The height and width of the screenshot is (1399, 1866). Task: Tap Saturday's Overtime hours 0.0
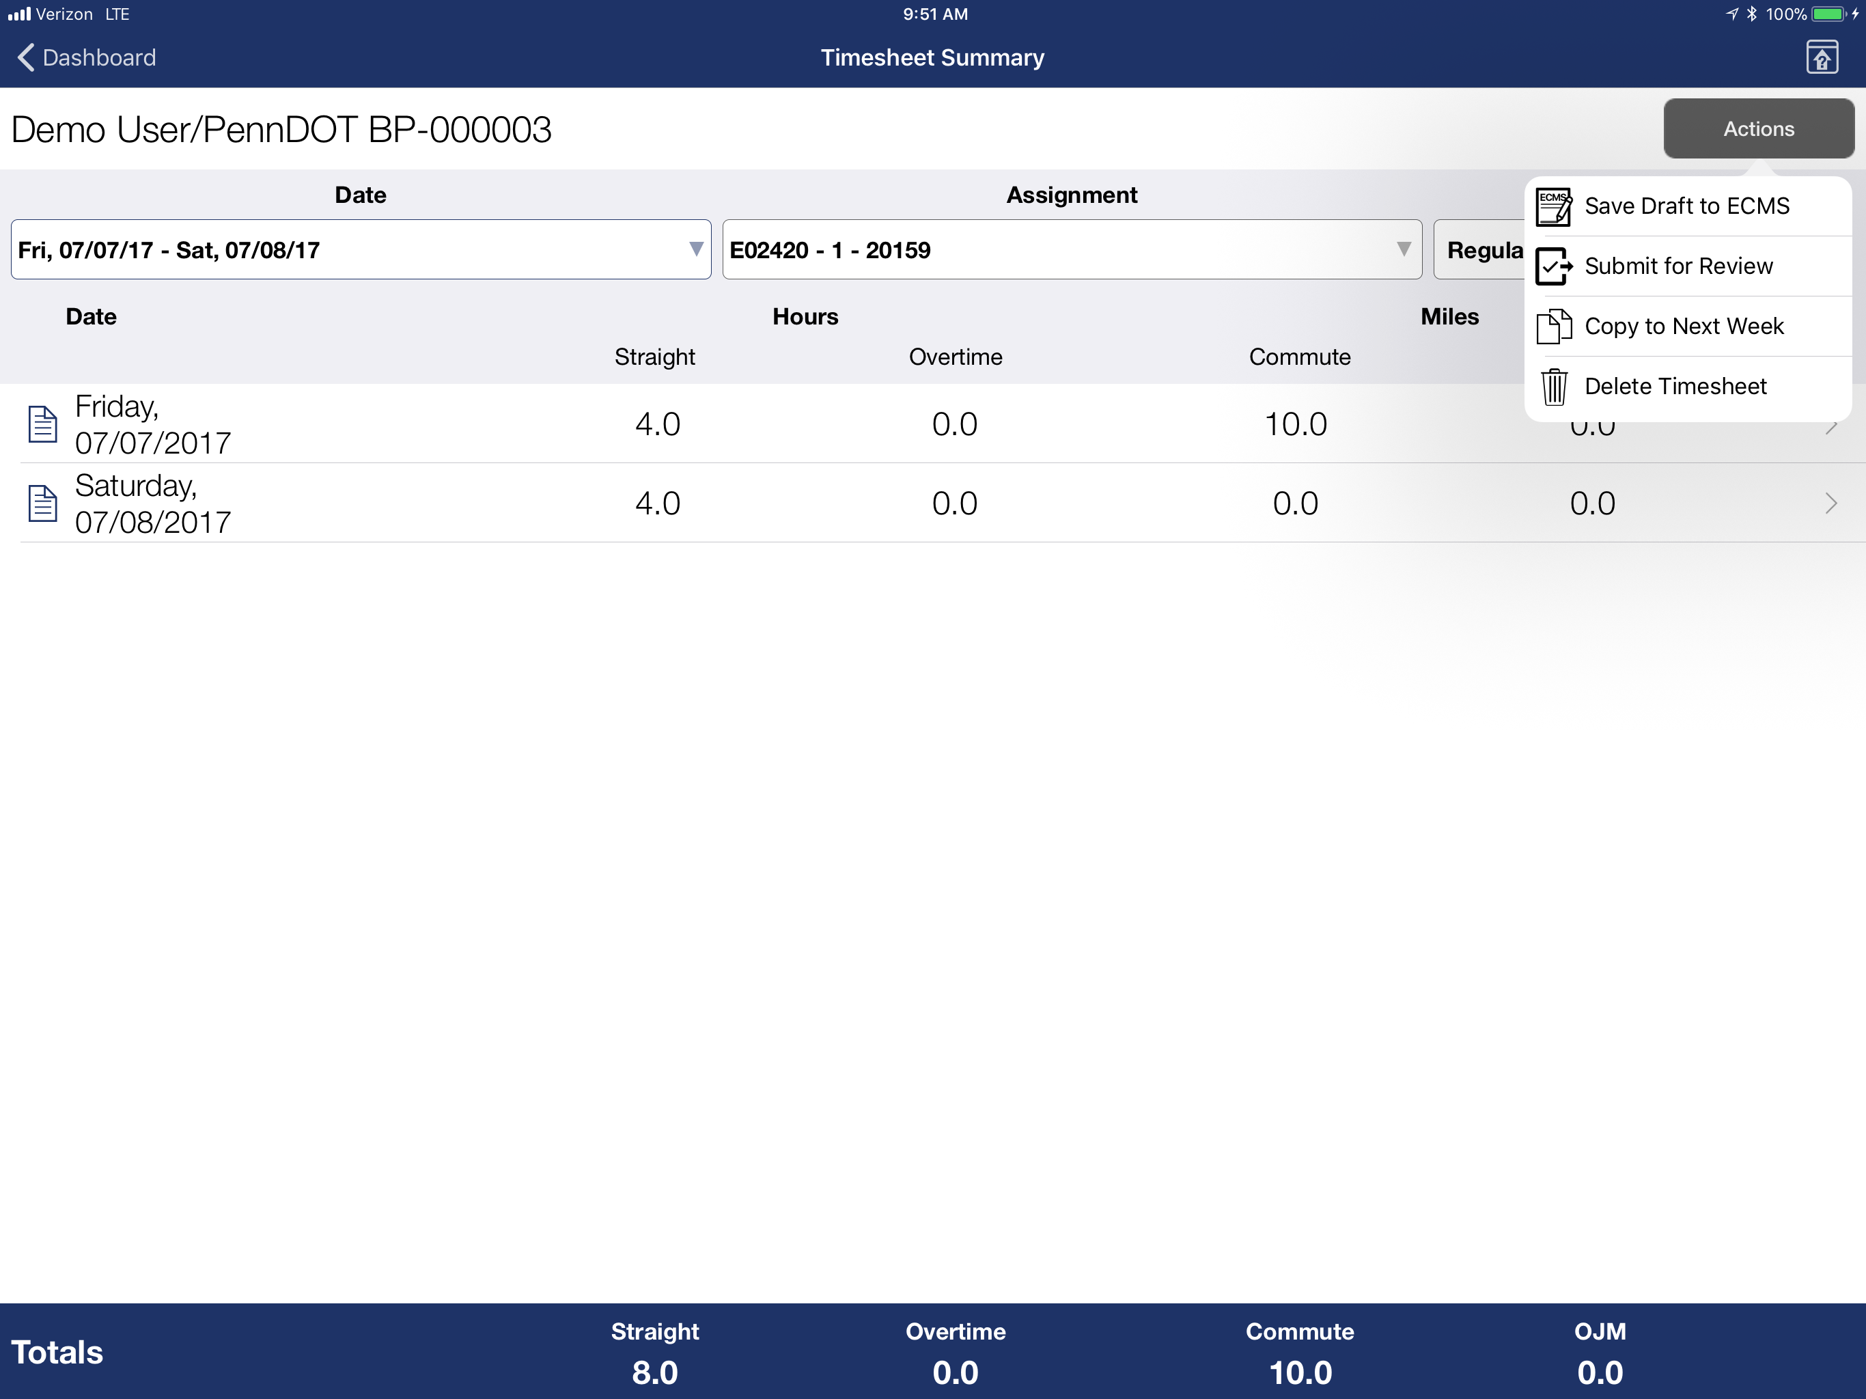point(955,503)
